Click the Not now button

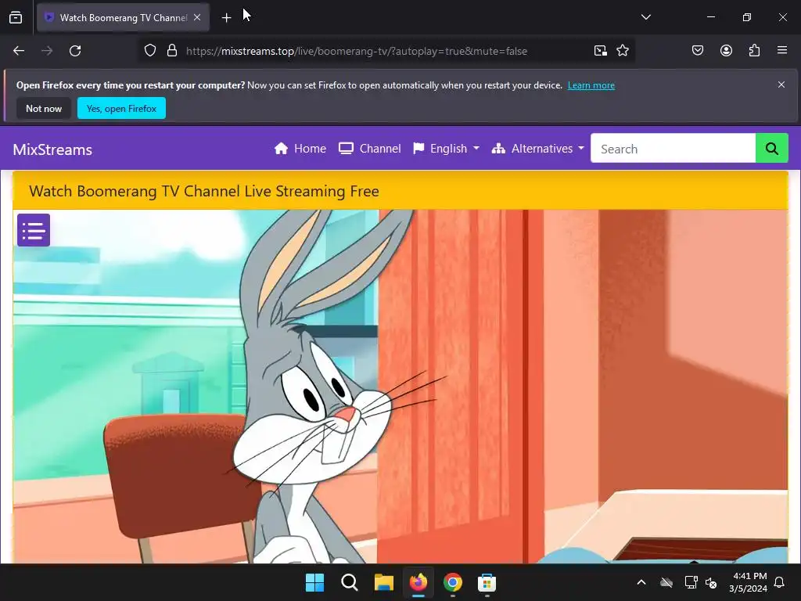44,108
